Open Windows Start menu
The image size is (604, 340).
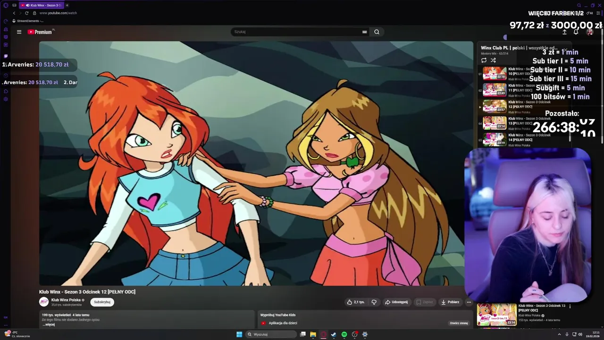[239, 334]
